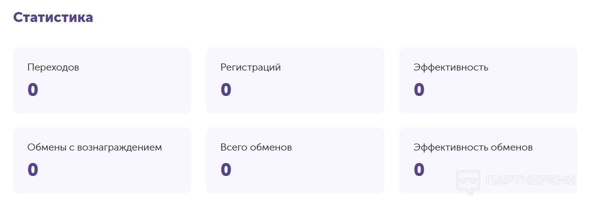
Task: Click the Всего обменов label
Action: click(x=256, y=147)
